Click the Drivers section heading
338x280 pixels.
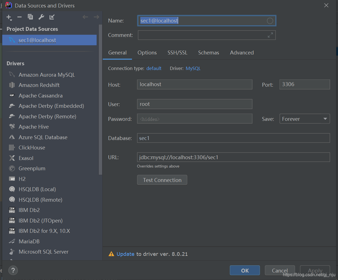(x=15, y=64)
